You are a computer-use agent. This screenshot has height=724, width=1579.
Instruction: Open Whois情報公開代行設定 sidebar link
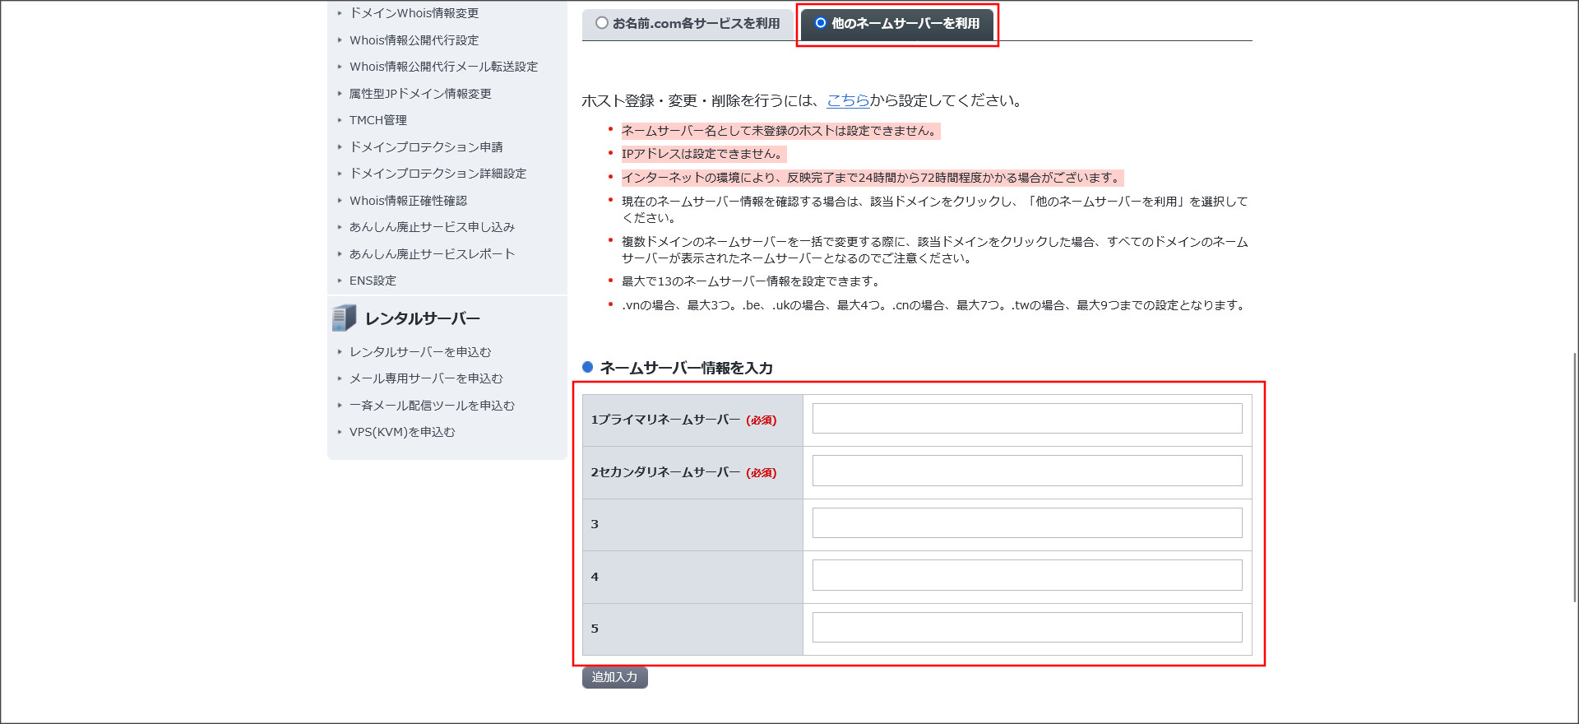pyautogui.click(x=414, y=40)
